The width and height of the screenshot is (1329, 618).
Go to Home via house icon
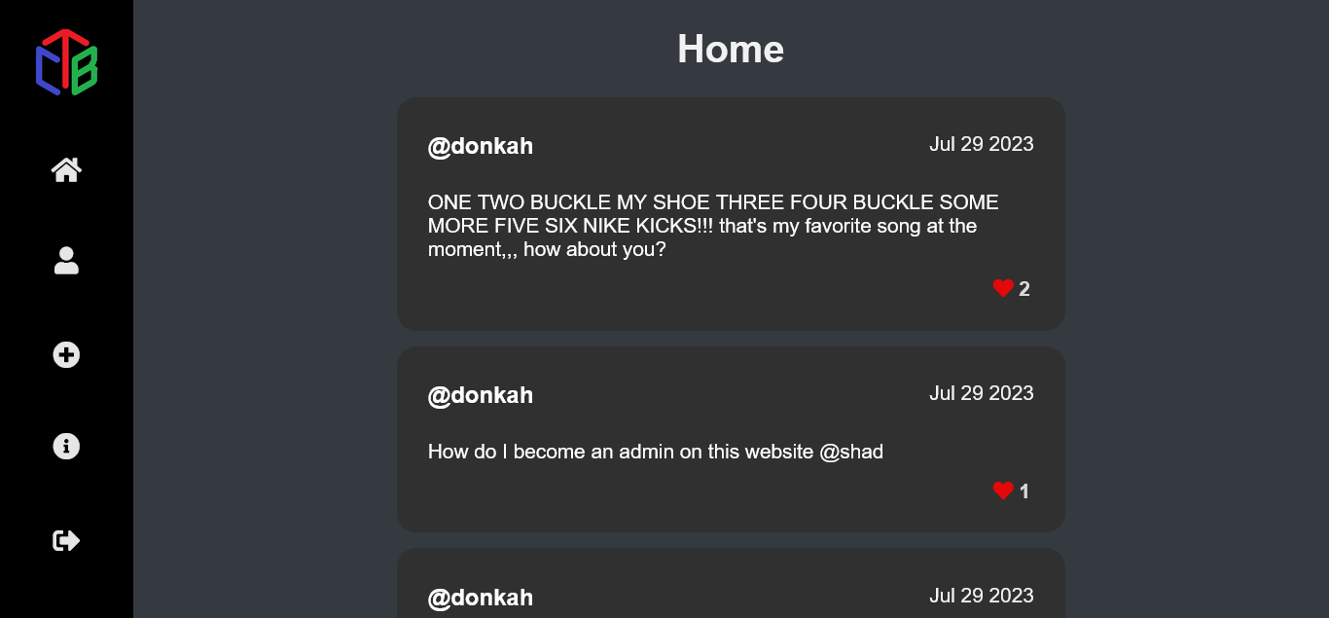(66, 170)
